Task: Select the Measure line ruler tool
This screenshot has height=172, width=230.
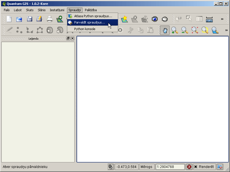Action: click(x=209, y=19)
